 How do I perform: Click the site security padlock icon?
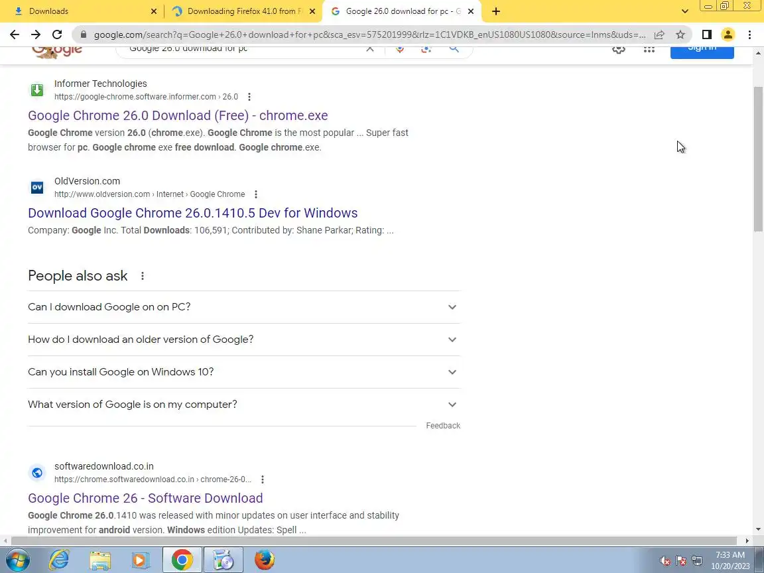pos(84,34)
